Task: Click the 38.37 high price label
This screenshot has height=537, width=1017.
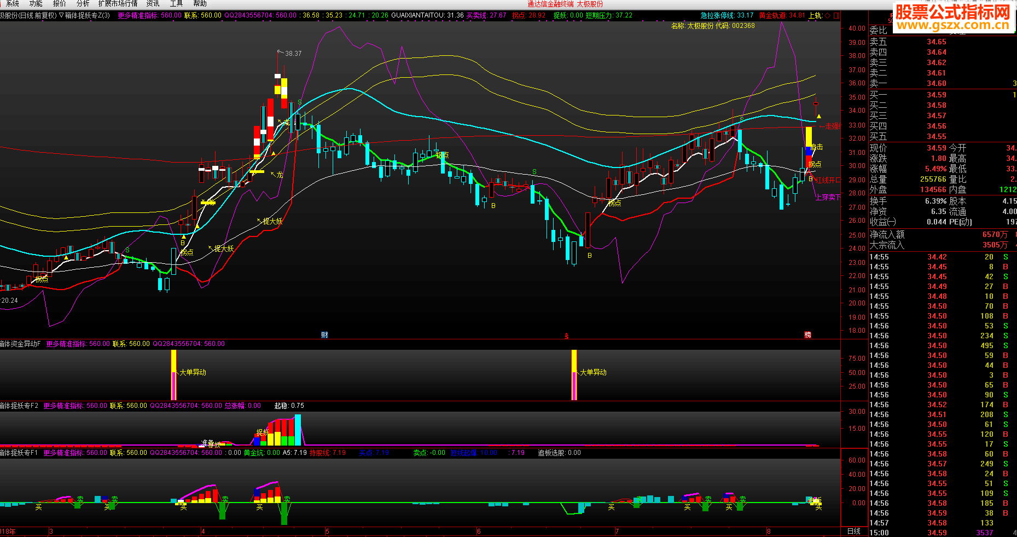Action: pos(293,54)
